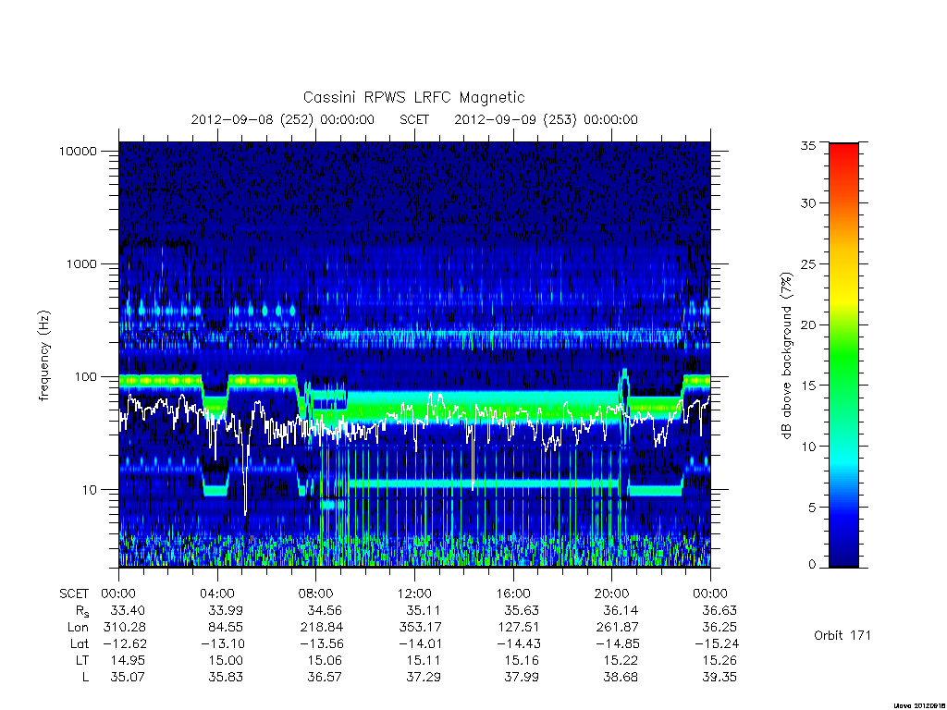This screenshot has height=710, width=947.
Task: Click the 'frequency (Hz)' axis label
Action: pos(44,356)
